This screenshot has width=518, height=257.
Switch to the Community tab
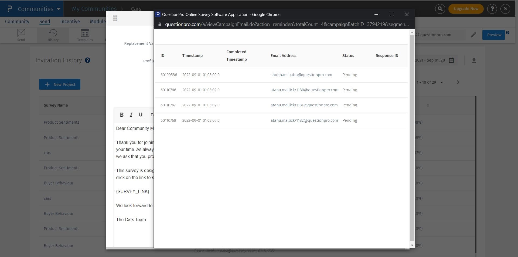pyautogui.click(x=17, y=22)
